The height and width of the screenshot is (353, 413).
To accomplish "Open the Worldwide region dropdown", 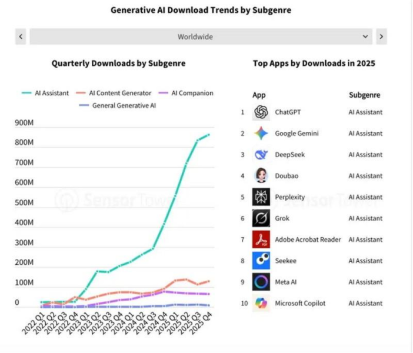I will coord(201,36).
